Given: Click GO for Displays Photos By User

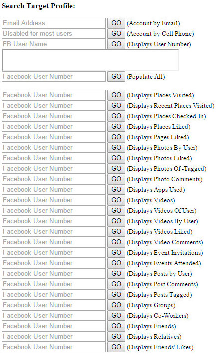Looking at the screenshot, I should (x=116, y=148).
